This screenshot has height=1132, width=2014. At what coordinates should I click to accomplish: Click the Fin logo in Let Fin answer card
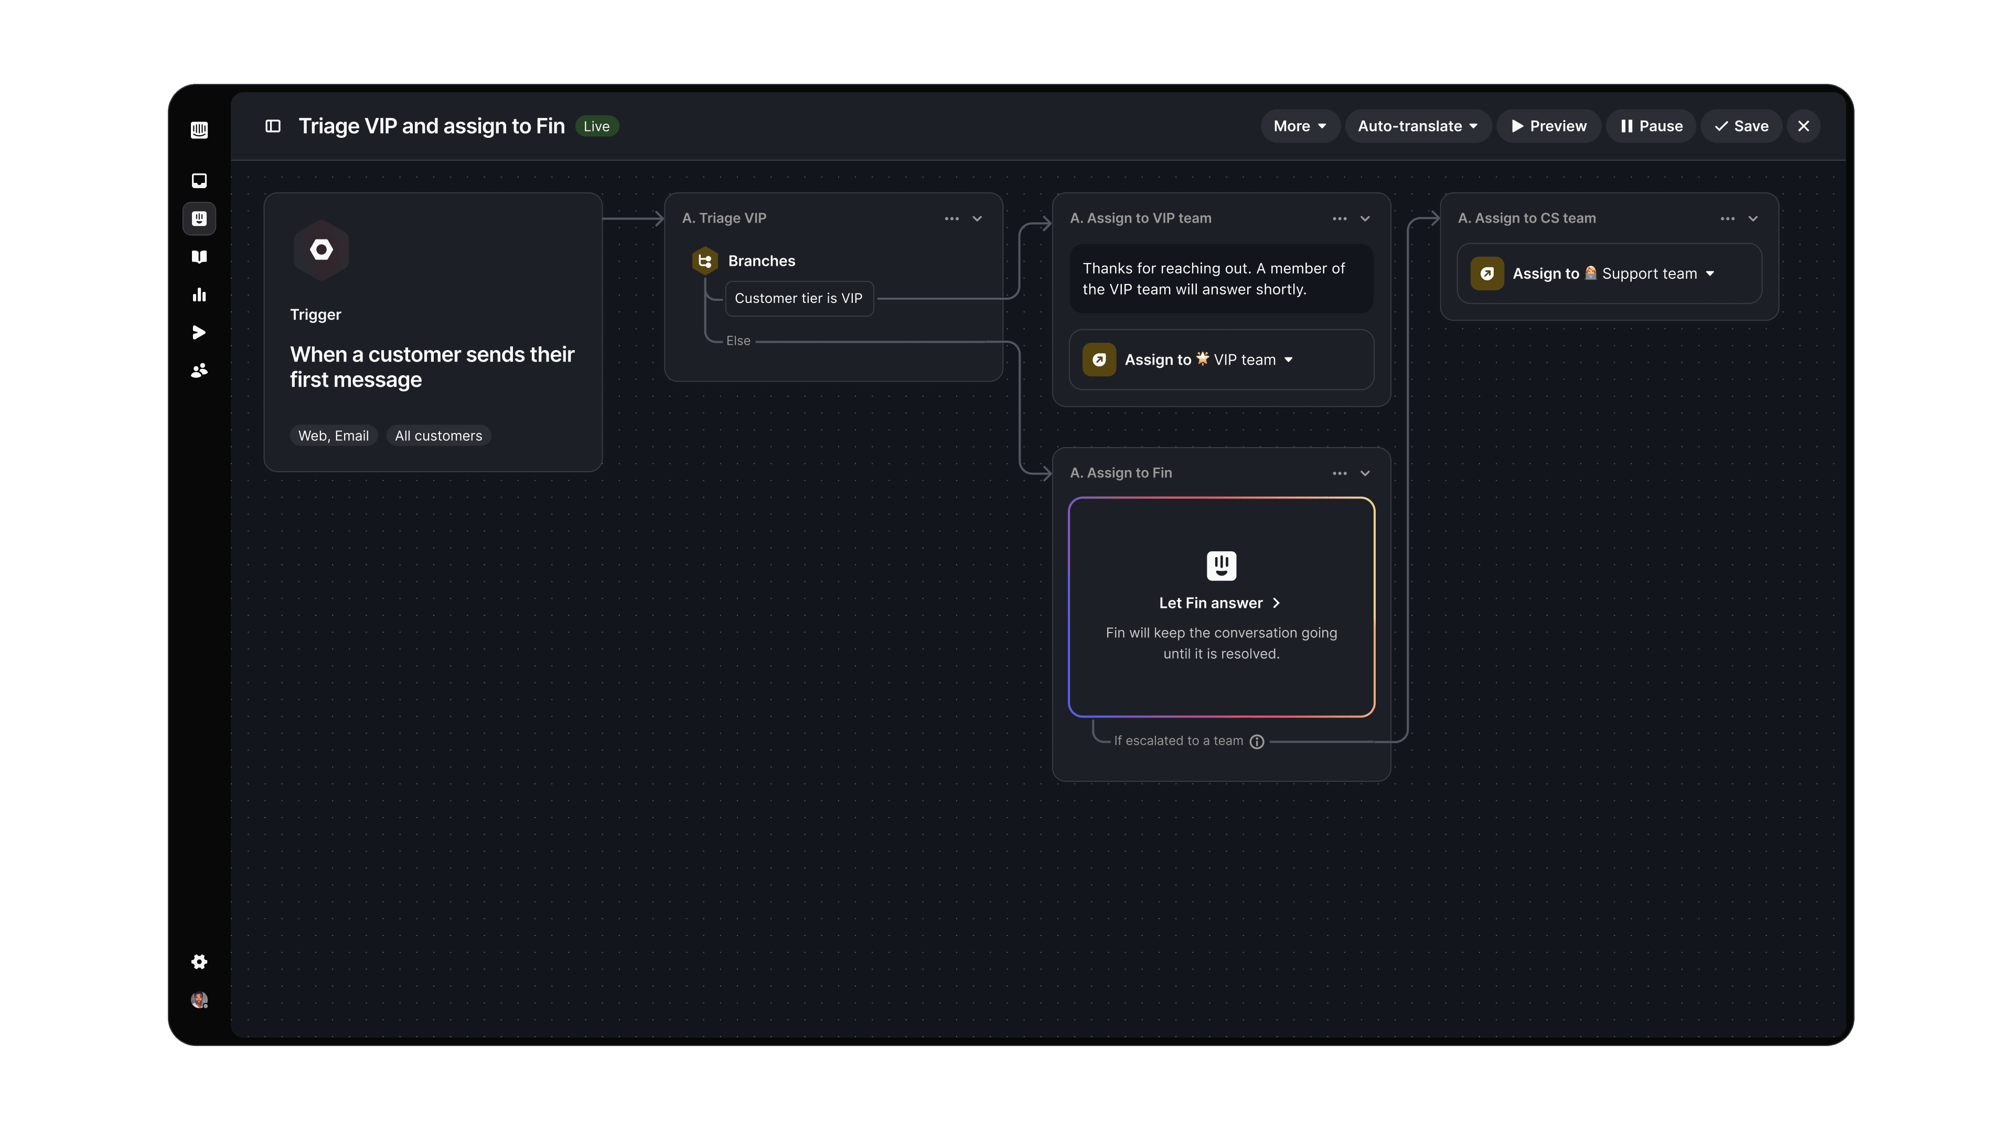tap(1221, 565)
